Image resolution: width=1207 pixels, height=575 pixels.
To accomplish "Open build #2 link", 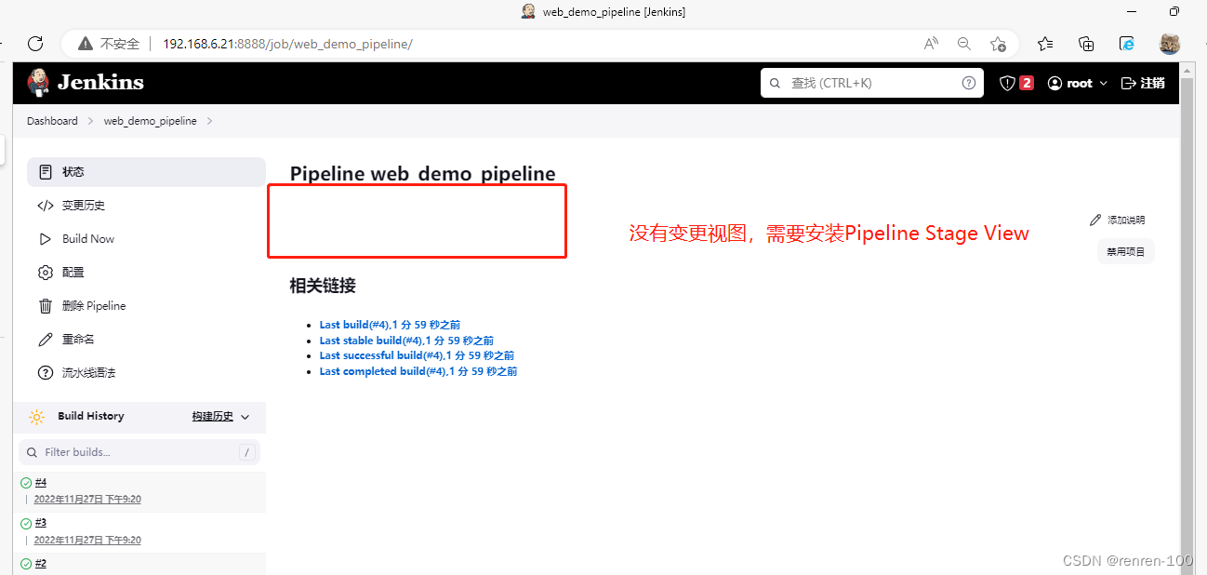I will [x=41, y=564].
